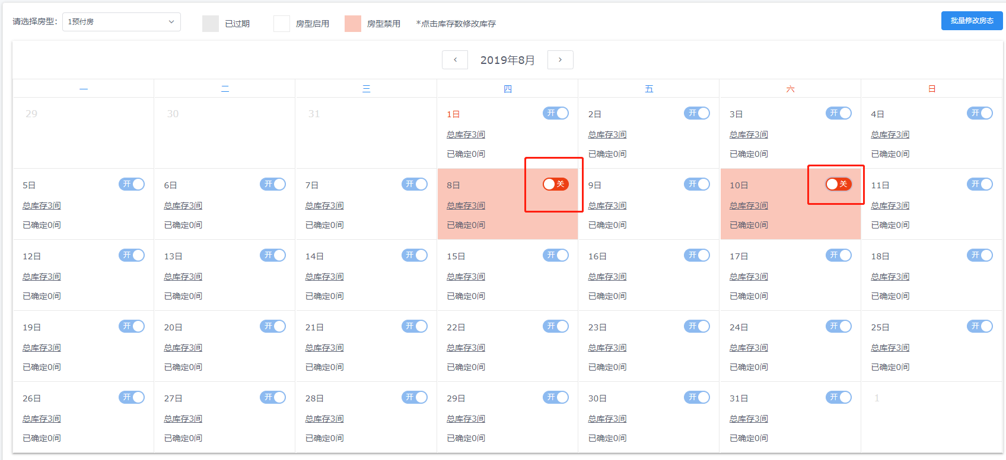
Task: Toggle off the switch for the 31st
Action: pyautogui.click(x=838, y=397)
